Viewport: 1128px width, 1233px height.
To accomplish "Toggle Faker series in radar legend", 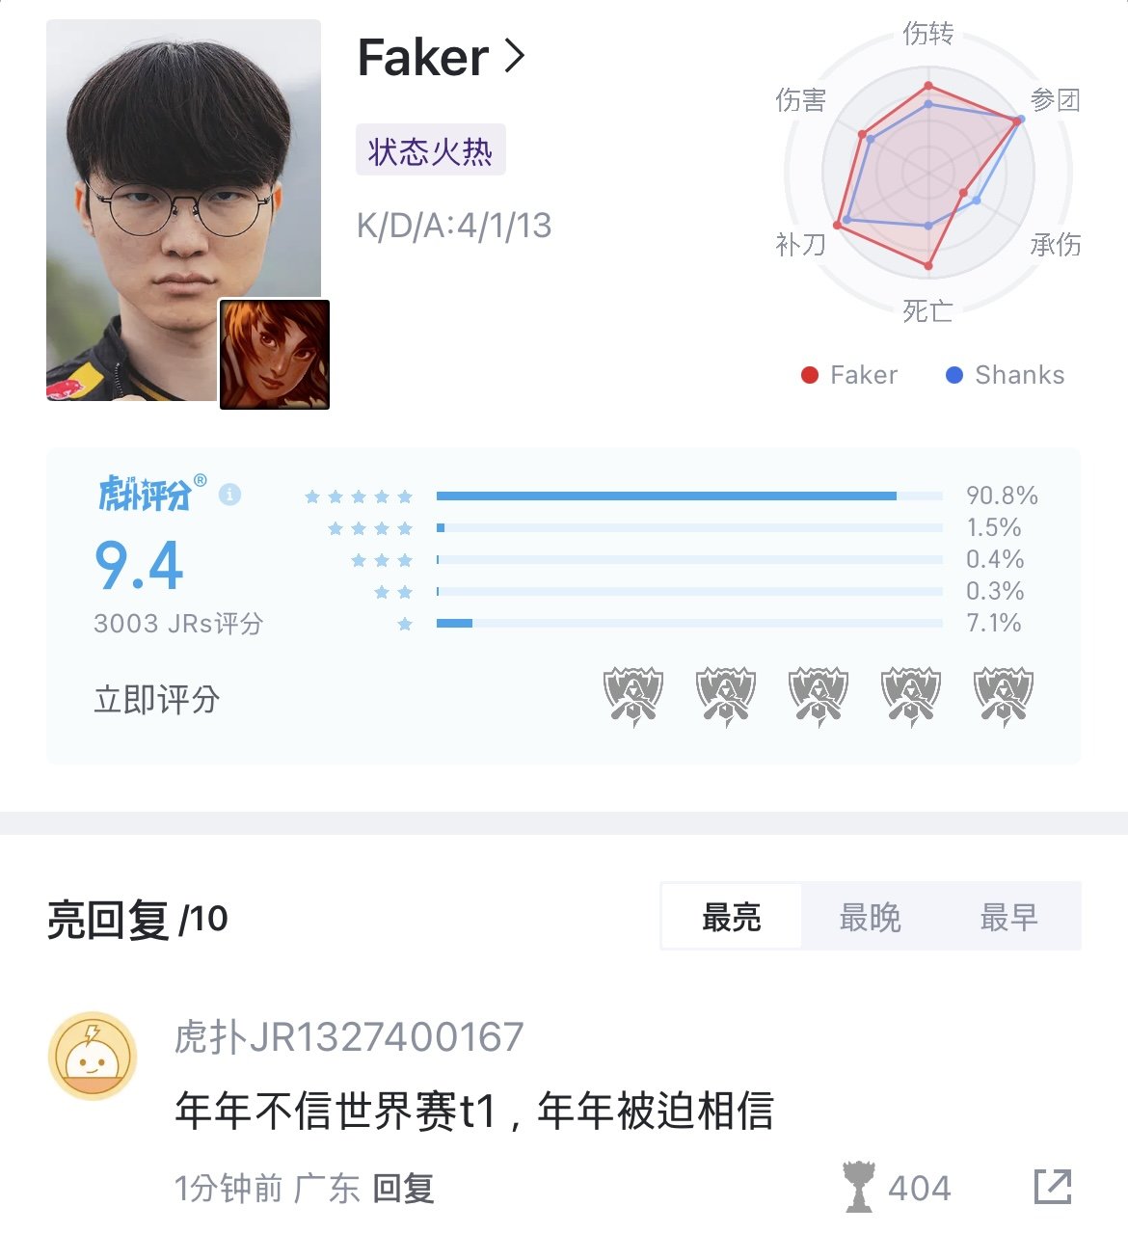I will 849,375.
